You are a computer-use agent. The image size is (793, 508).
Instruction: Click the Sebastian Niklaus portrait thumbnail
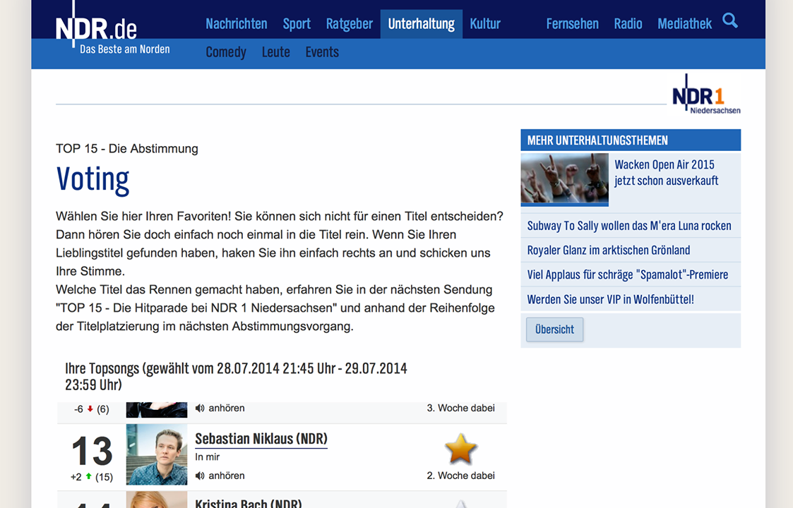point(156,454)
